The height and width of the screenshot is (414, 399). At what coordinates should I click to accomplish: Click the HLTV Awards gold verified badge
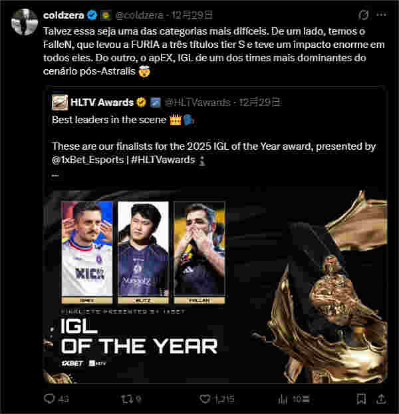click(142, 103)
